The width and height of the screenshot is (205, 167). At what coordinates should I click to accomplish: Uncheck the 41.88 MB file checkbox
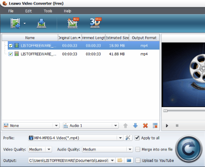10,54
